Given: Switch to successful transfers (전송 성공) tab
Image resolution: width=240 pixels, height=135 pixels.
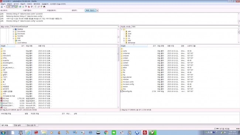Looking at the screenshot, I should pyautogui.click(x=32, y=125).
